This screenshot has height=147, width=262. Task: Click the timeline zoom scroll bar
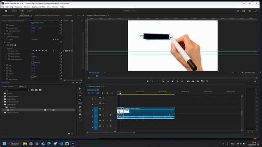(x=111, y=133)
